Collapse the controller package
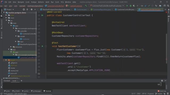 [x=16, y=31]
